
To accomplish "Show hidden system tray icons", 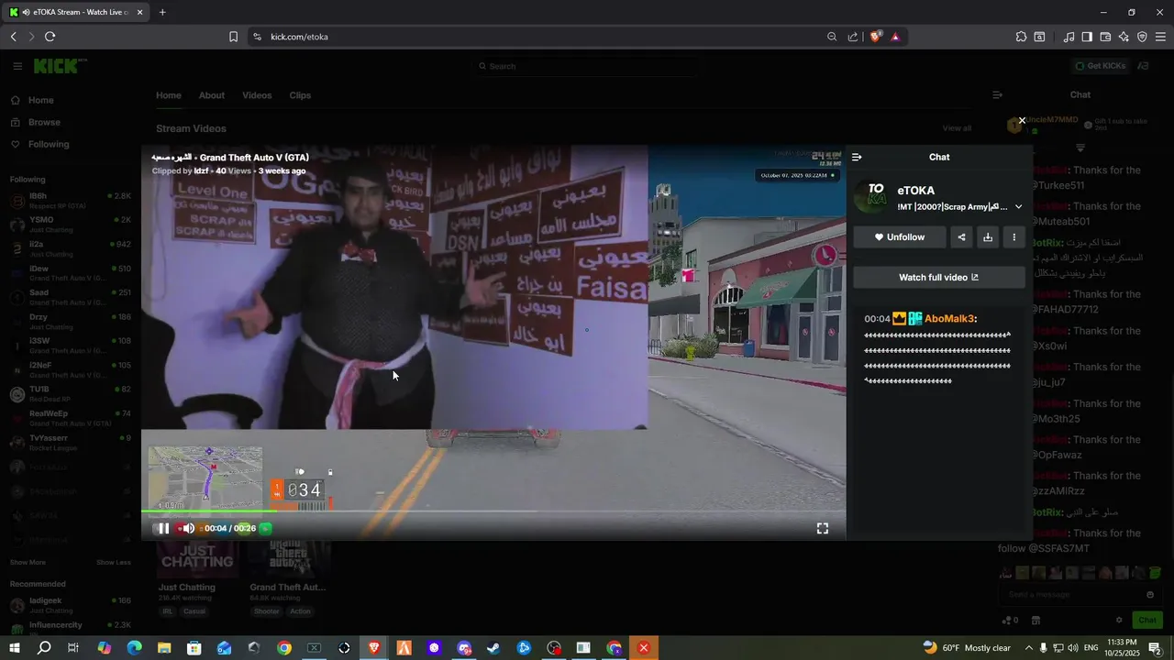I will [x=1028, y=648].
